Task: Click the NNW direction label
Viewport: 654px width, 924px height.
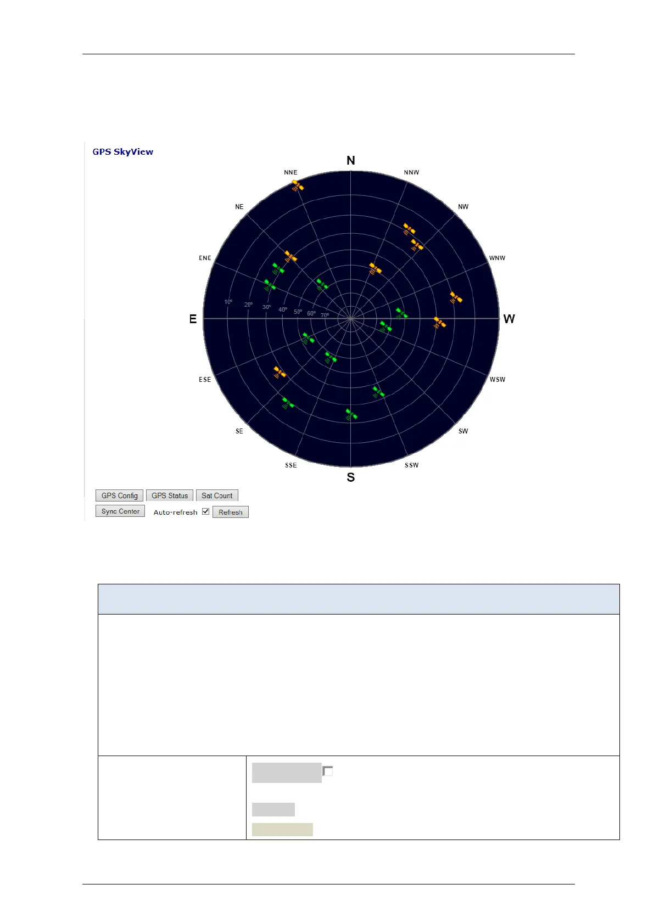Action: tap(411, 172)
